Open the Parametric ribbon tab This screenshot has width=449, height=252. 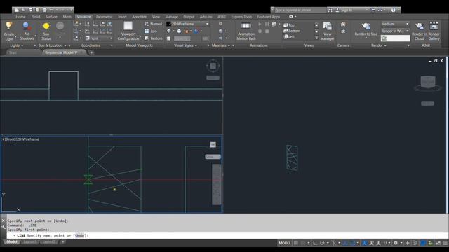tap(105, 17)
